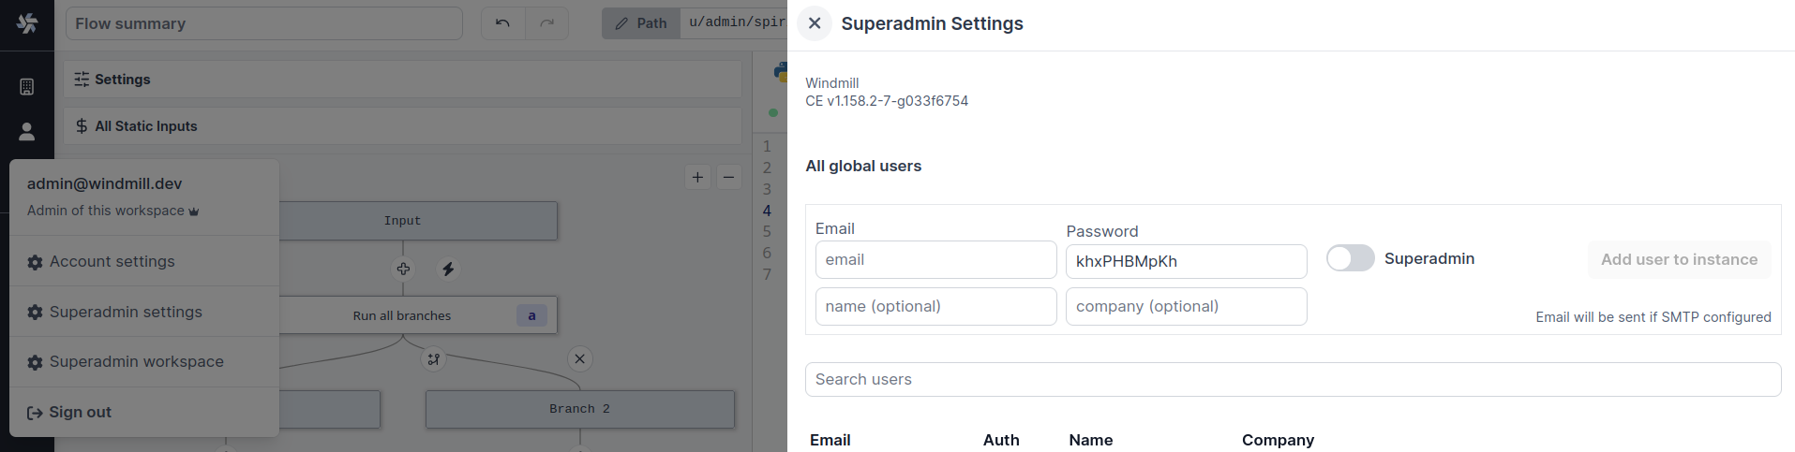Click the Path edit button
The width and height of the screenshot is (1795, 452).
click(641, 23)
